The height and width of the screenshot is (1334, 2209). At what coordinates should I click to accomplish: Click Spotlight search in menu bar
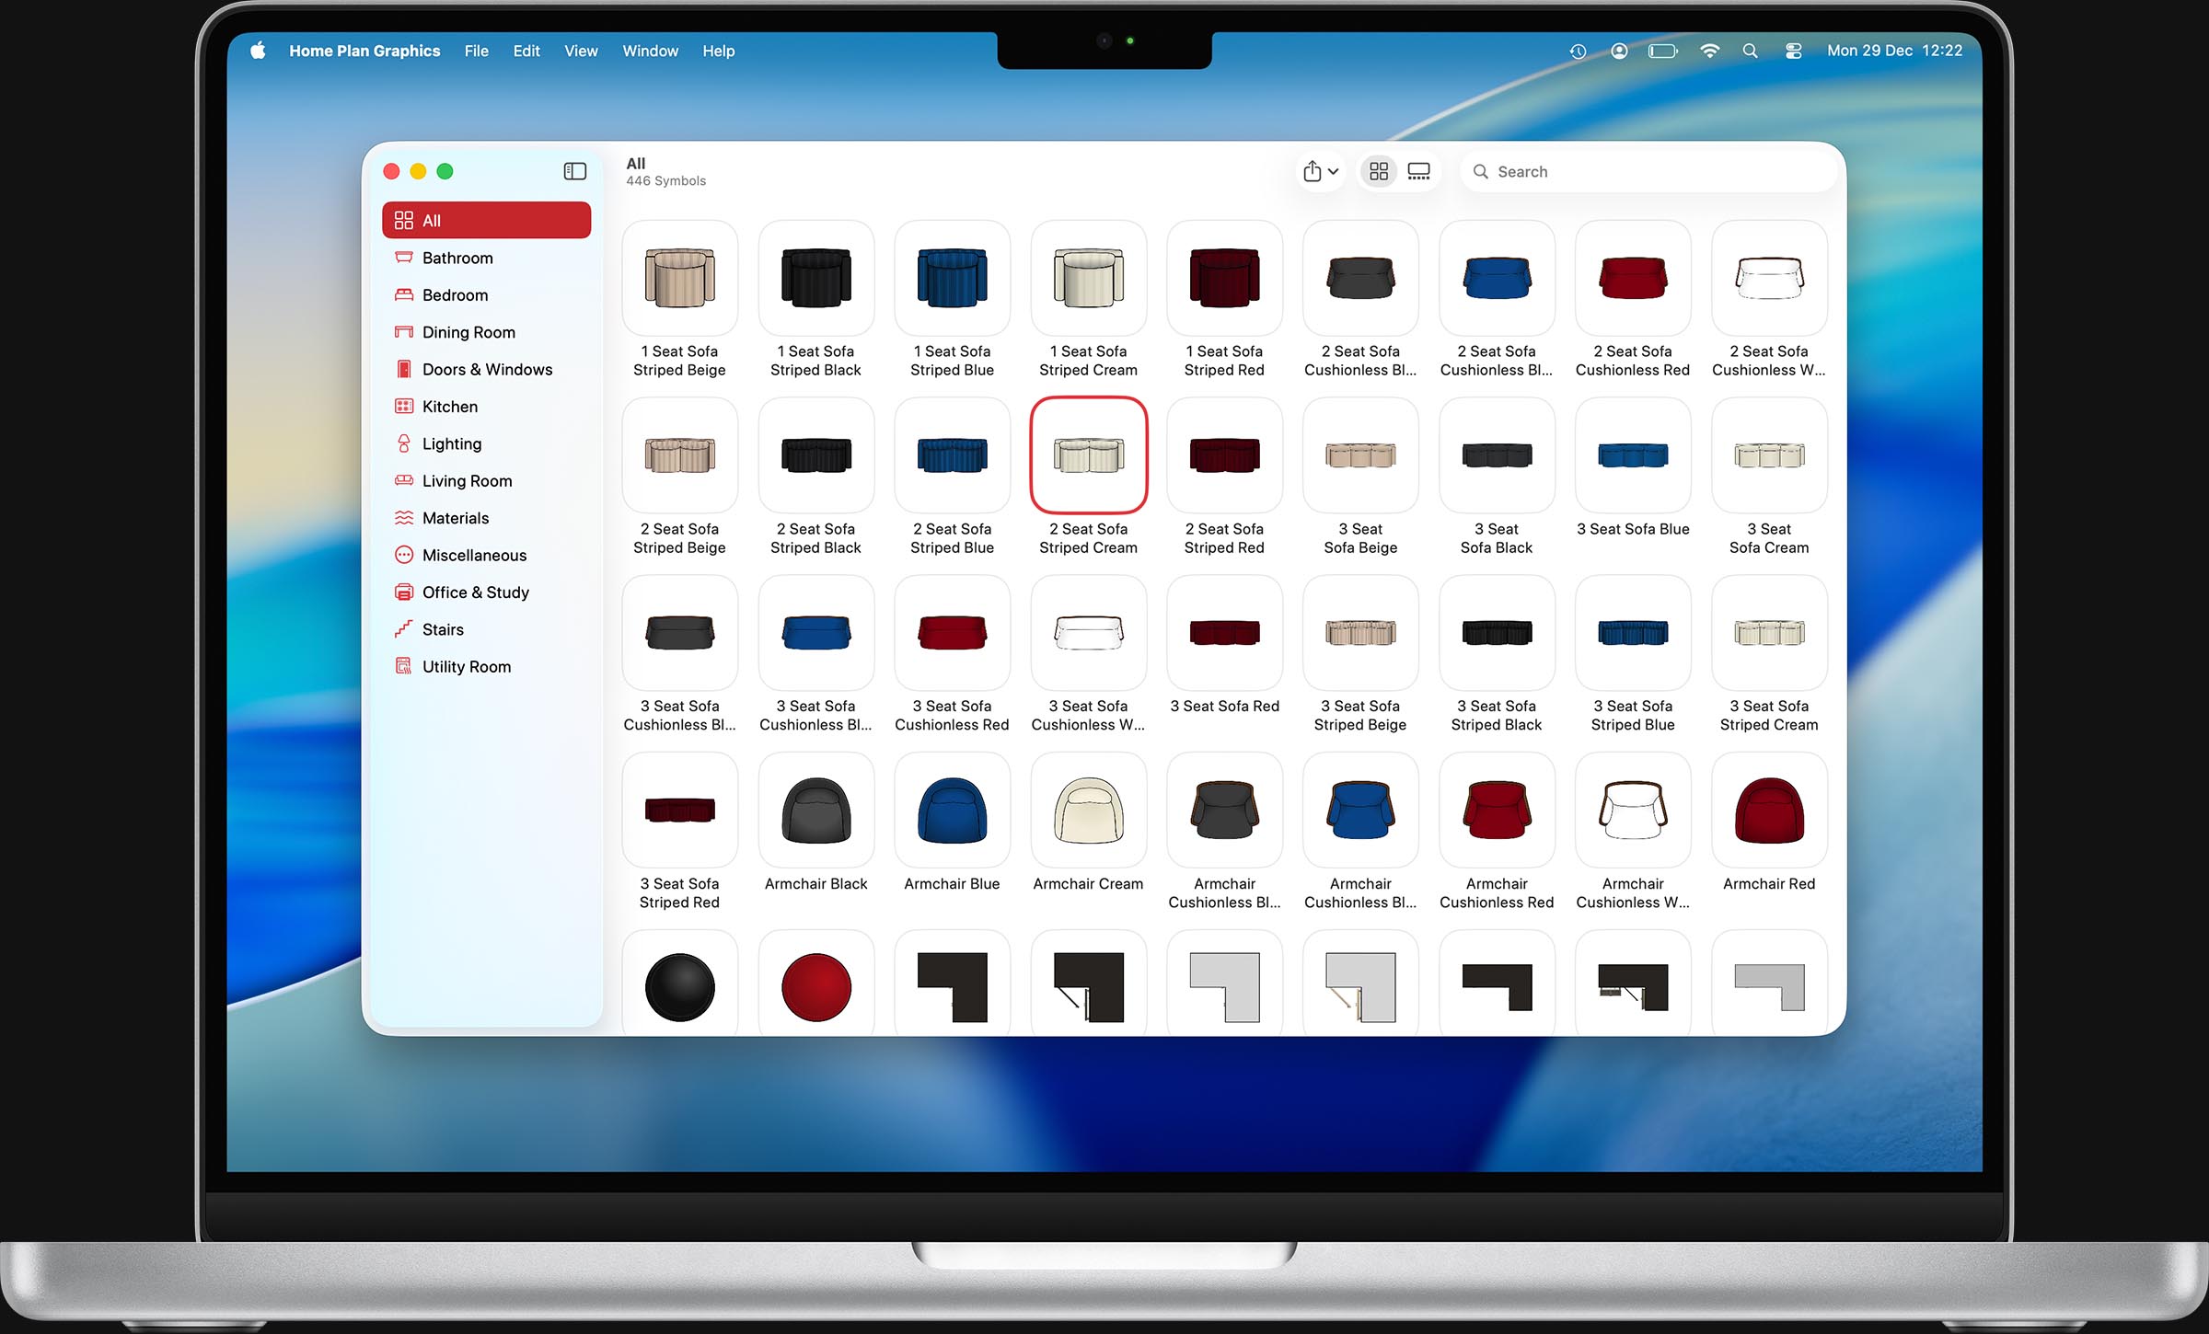coord(1750,51)
